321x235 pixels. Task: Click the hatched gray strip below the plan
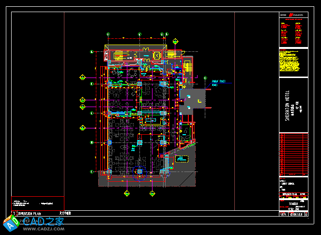[x=145, y=182]
